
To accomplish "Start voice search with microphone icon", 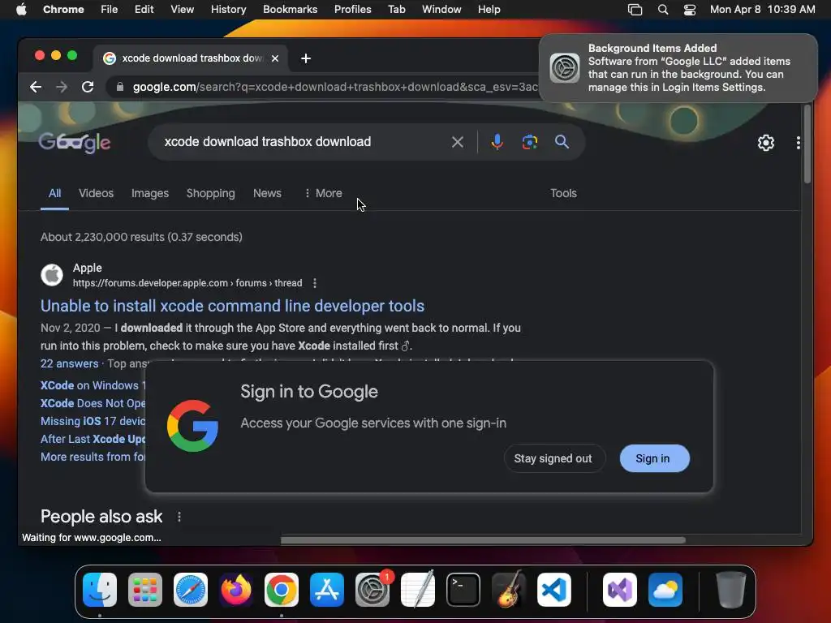I will pos(497,142).
